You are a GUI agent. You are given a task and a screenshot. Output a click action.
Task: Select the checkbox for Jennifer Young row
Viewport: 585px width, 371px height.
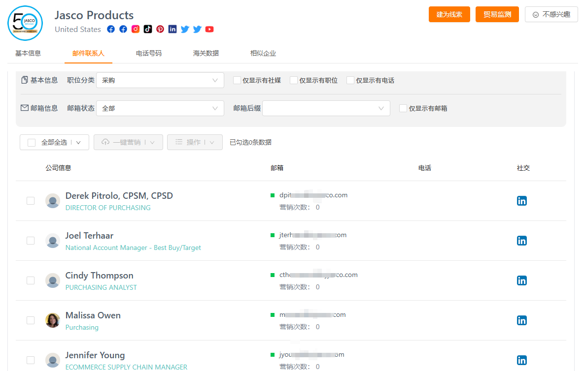click(31, 360)
